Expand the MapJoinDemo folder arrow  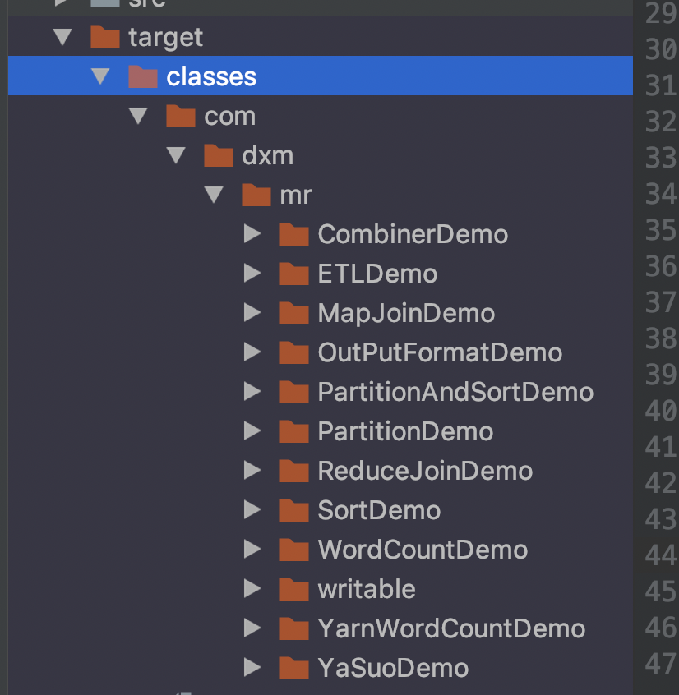coord(252,314)
